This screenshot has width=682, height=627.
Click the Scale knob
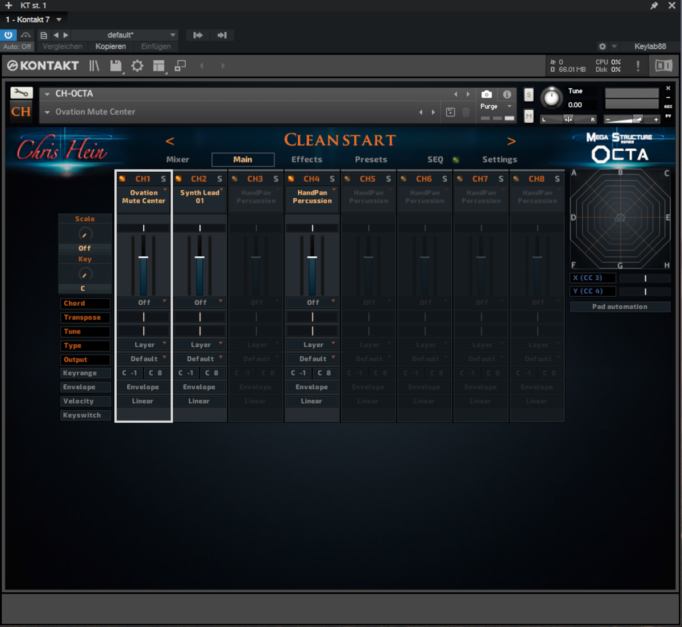click(85, 234)
